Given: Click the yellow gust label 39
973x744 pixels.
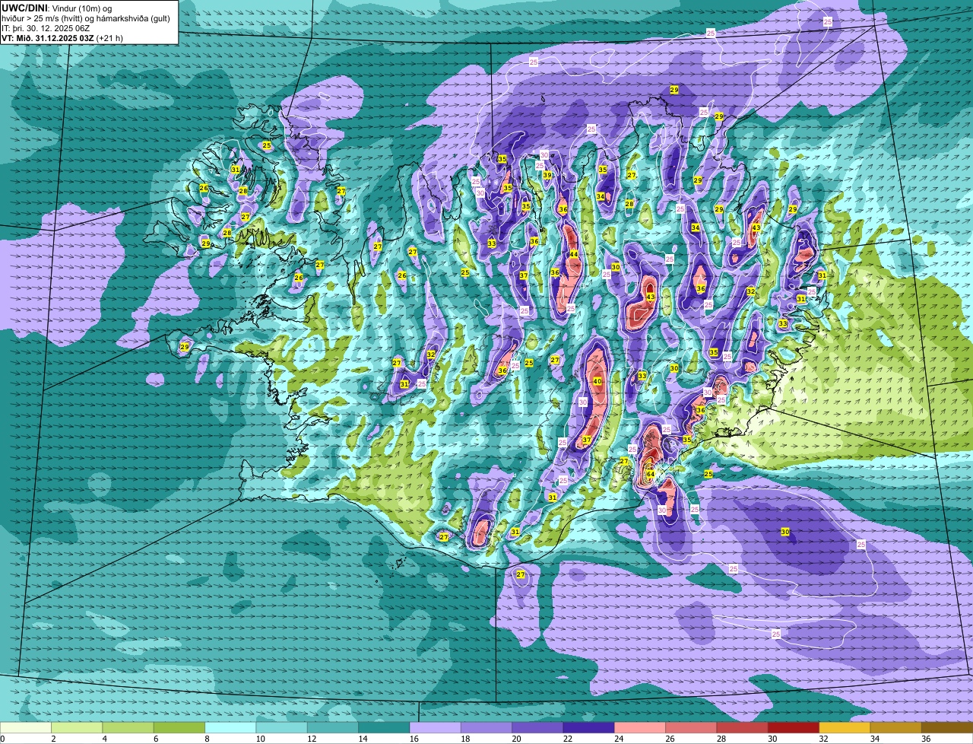Looking at the screenshot, I should [x=547, y=175].
